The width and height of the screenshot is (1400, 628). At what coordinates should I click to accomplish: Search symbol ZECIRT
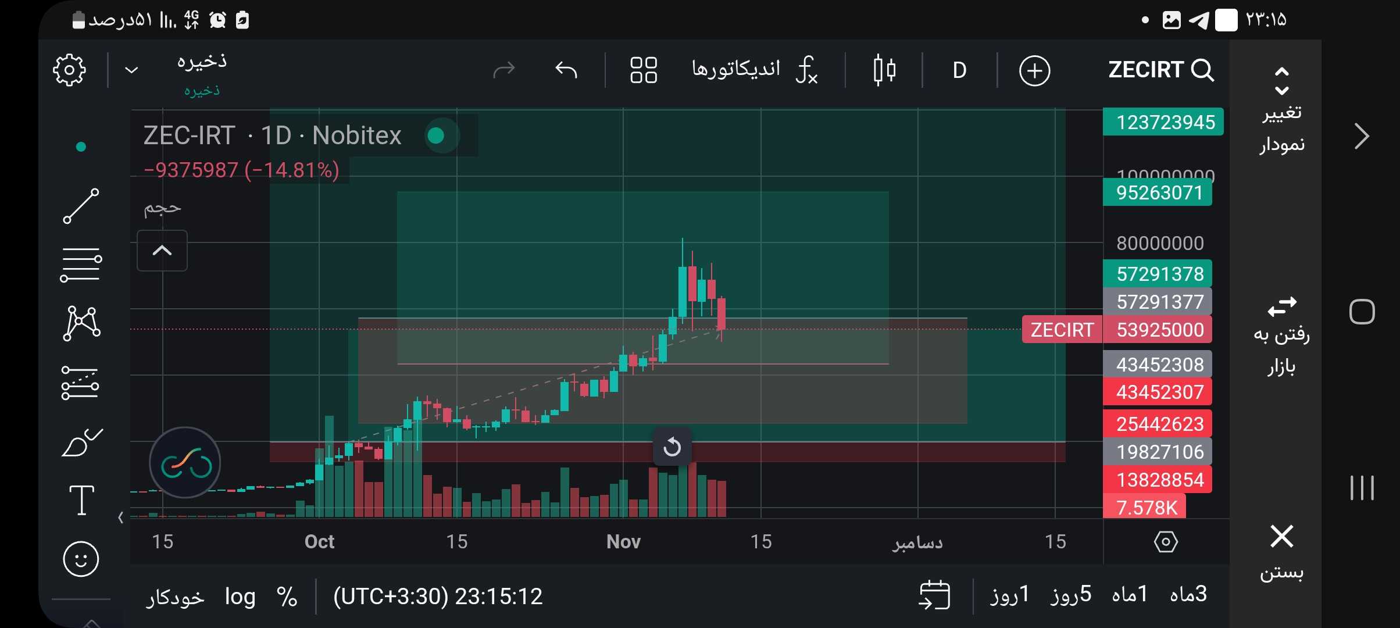(x=1160, y=70)
